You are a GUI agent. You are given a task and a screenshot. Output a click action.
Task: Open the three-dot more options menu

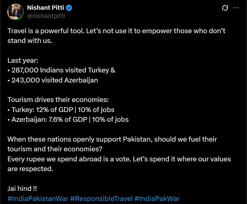236,8
